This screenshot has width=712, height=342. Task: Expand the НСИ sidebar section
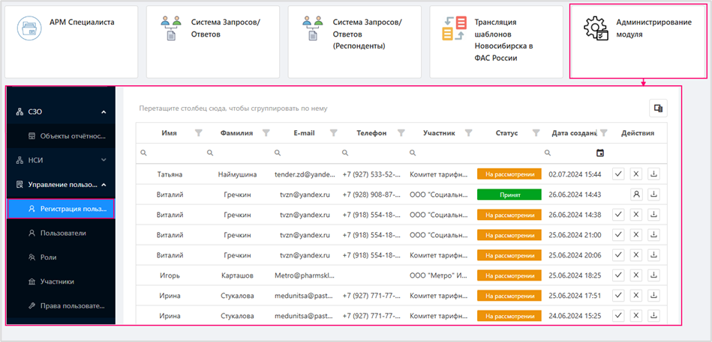coord(104,160)
